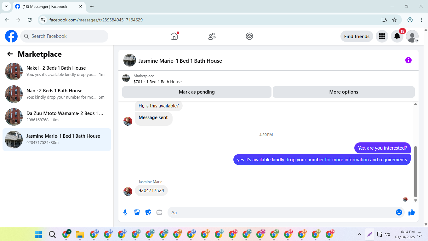Click the 9204717524 message bubble
Screen dimensions: 428x241
click(151, 191)
